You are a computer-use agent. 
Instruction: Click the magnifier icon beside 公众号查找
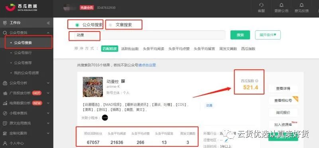5,33
